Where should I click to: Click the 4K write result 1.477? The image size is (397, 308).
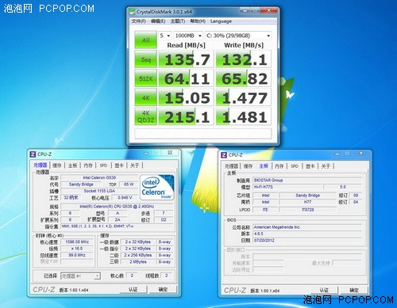(x=244, y=97)
